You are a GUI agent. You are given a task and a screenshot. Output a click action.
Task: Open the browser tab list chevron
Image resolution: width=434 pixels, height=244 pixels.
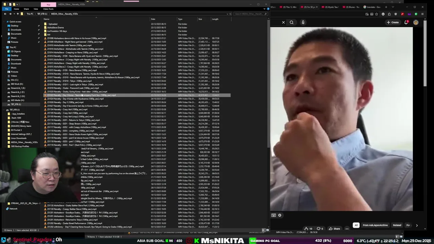click(393, 7)
